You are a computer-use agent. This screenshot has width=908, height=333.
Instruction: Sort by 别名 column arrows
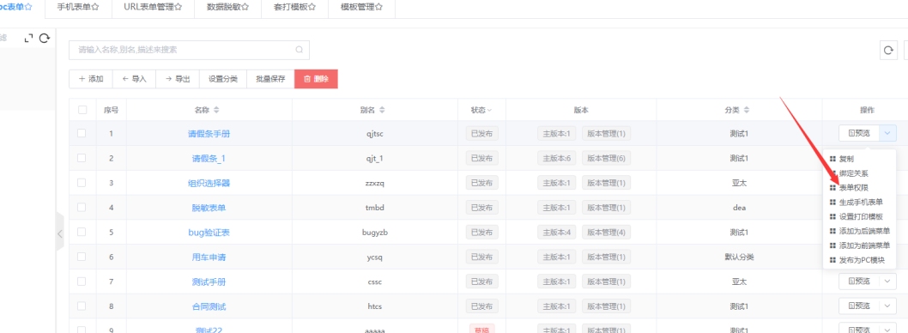382,110
